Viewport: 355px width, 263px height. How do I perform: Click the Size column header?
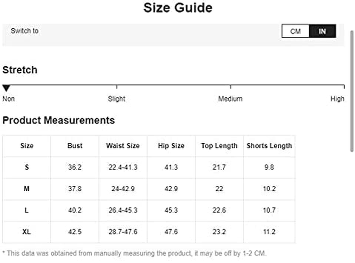tap(27, 146)
